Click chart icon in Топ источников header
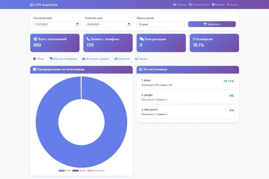This screenshot has height=179, width=269. click(x=141, y=69)
